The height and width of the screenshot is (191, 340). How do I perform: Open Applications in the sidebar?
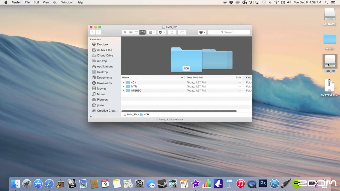pyautogui.click(x=105, y=67)
